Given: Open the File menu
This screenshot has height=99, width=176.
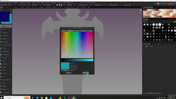Looking at the screenshot, I should [x=2, y=2].
